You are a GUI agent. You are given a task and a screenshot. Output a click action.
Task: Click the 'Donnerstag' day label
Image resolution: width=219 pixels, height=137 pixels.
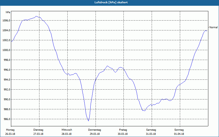pyautogui.click(x=94, y=130)
